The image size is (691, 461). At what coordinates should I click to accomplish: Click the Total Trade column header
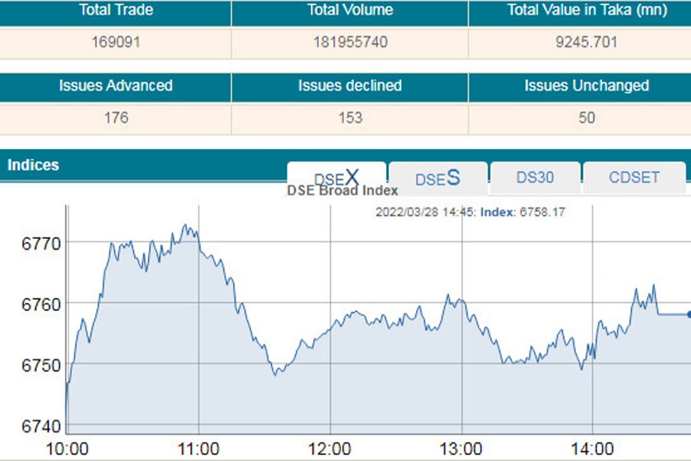pos(115,11)
